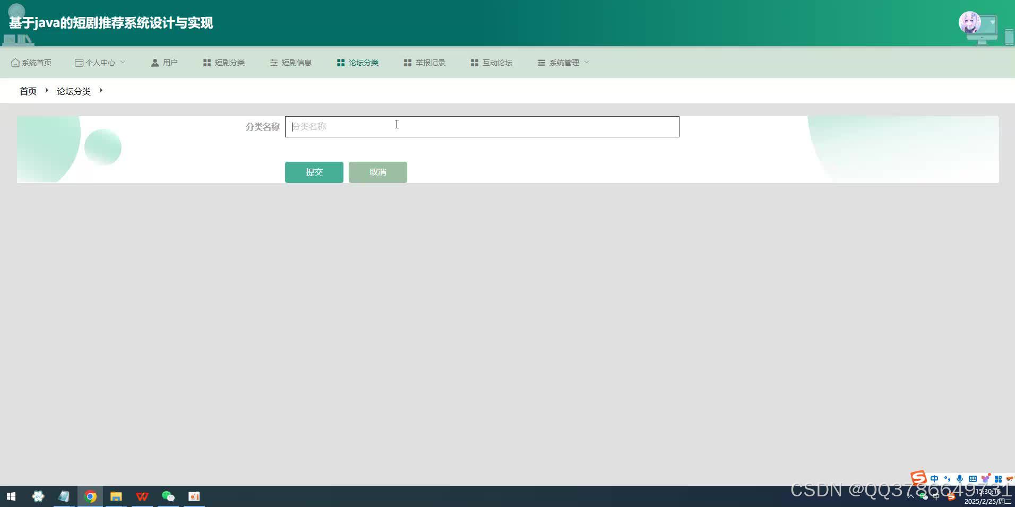Go to the 用户 menu item
This screenshot has width=1015, height=507.
point(164,63)
